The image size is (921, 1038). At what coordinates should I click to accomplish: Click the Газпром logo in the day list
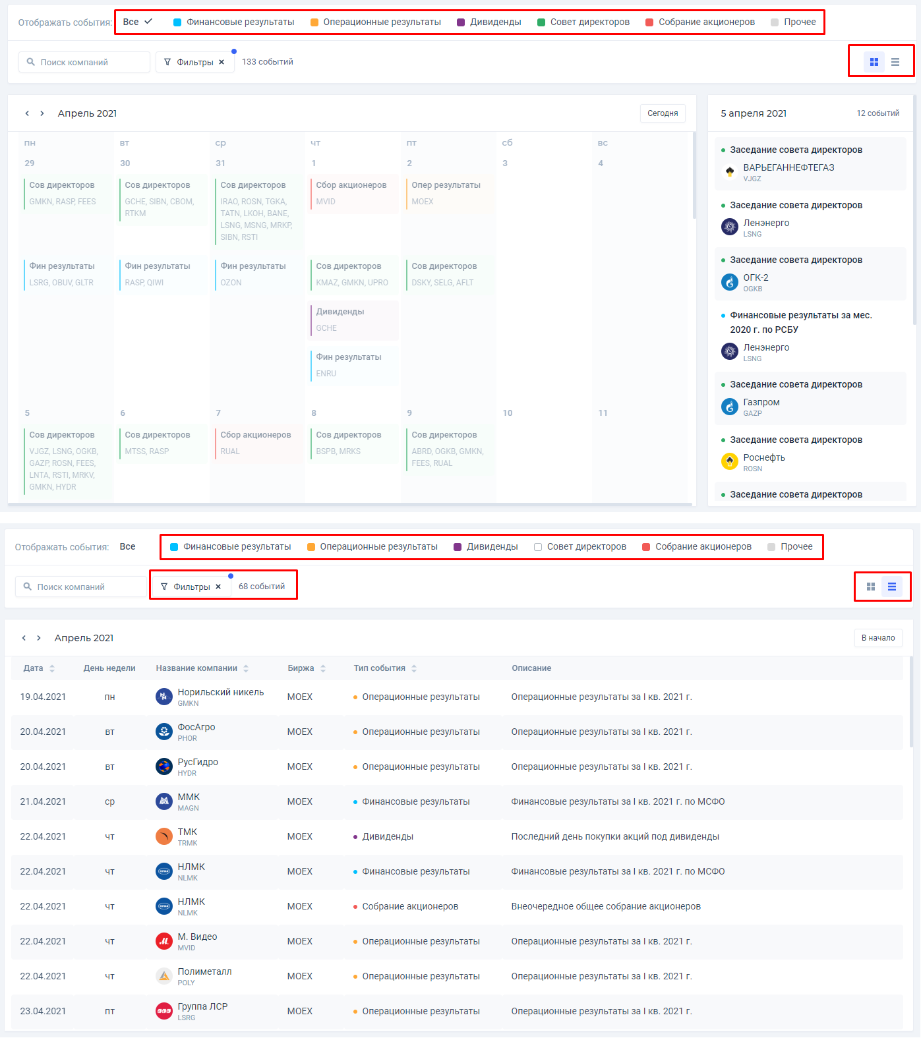[x=730, y=407]
